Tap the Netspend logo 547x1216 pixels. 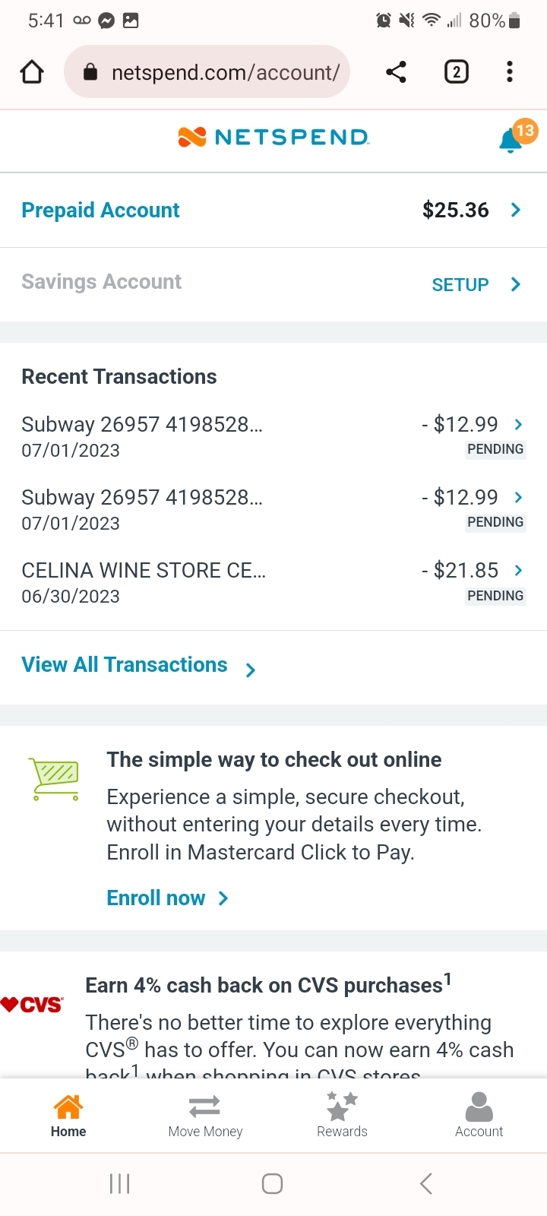tap(273, 138)
